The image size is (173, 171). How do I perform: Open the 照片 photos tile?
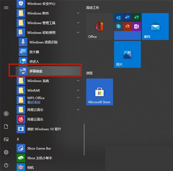click(127, 54)
